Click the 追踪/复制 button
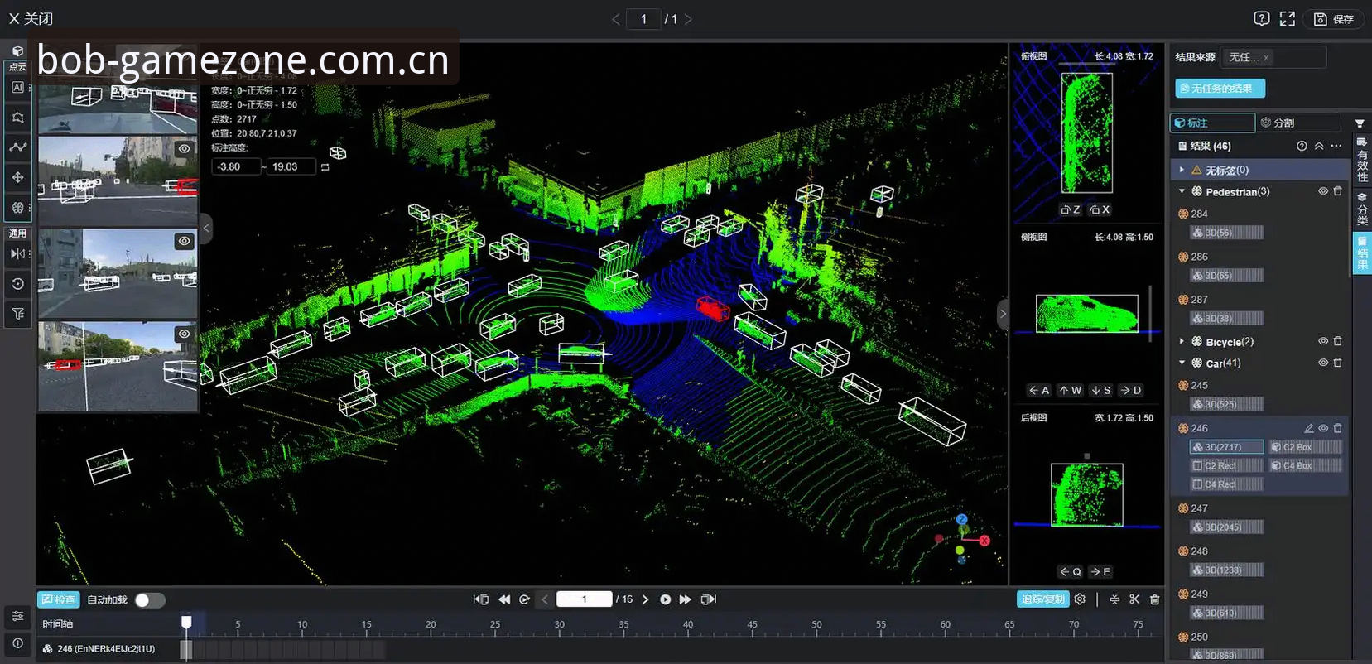Image resolution: width=1372 pixels, height=664 pixels. pos(1043,599)
